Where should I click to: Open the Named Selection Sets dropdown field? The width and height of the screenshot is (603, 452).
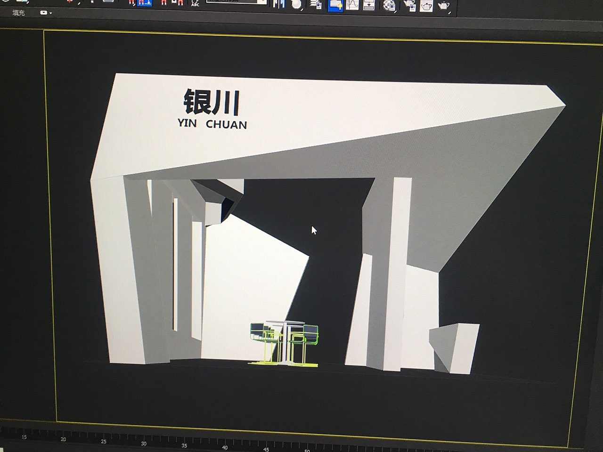coord(236,2)
